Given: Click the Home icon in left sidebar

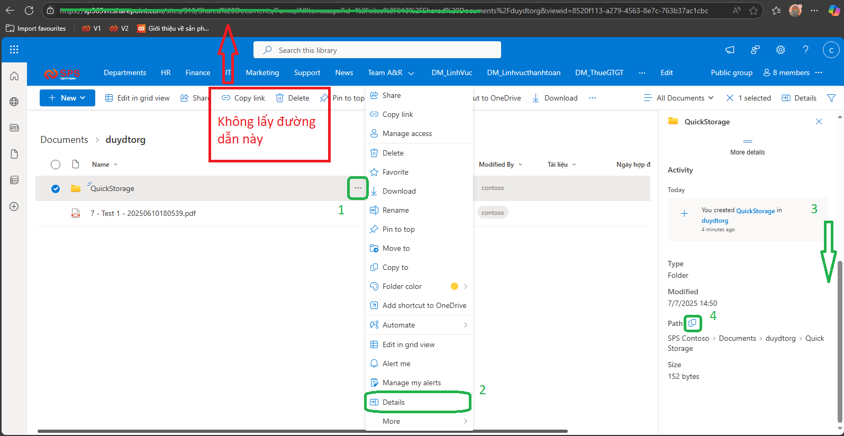Looking at the screenshot, I should pyautogui.click(x=14, y=76).
